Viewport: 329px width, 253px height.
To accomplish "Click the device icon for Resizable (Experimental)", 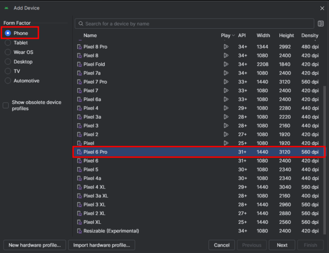I will (80, 231).
